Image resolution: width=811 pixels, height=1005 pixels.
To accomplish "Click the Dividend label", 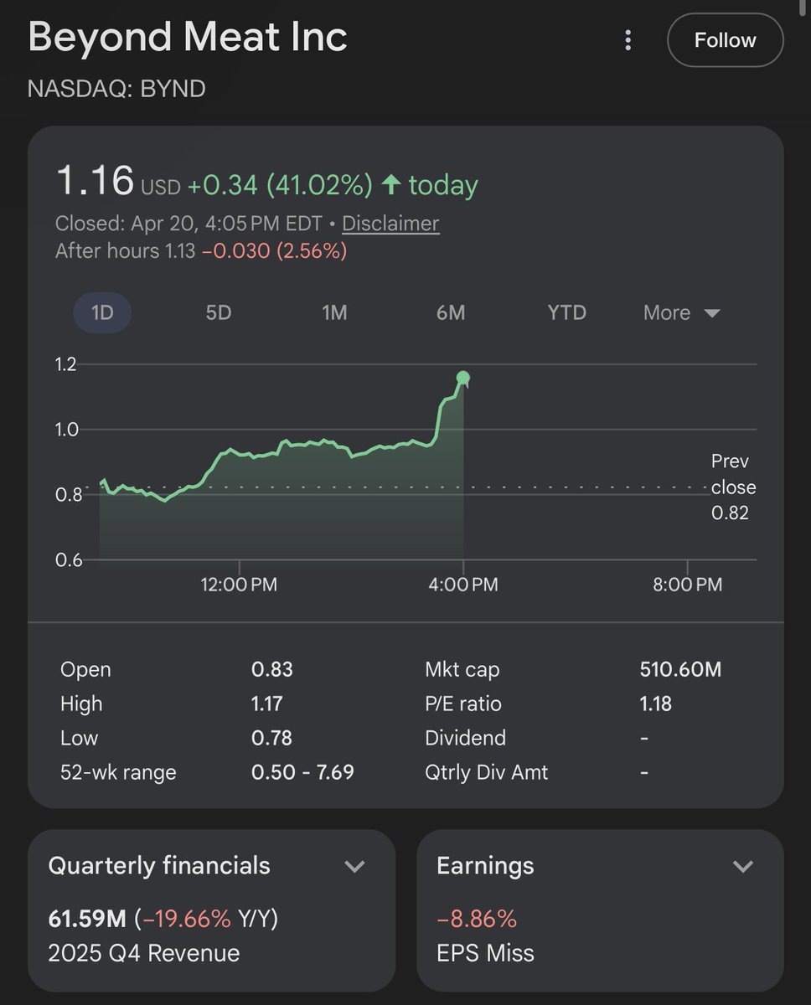I will pos(465,738).
